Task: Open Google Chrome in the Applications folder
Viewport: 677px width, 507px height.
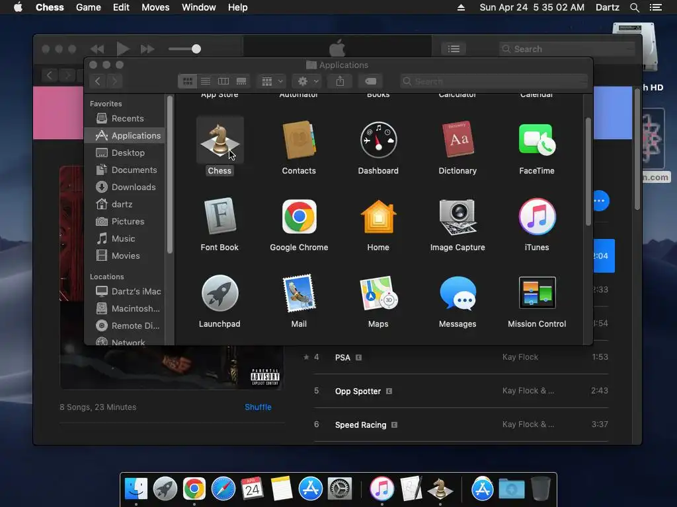Action: [299, 217]
